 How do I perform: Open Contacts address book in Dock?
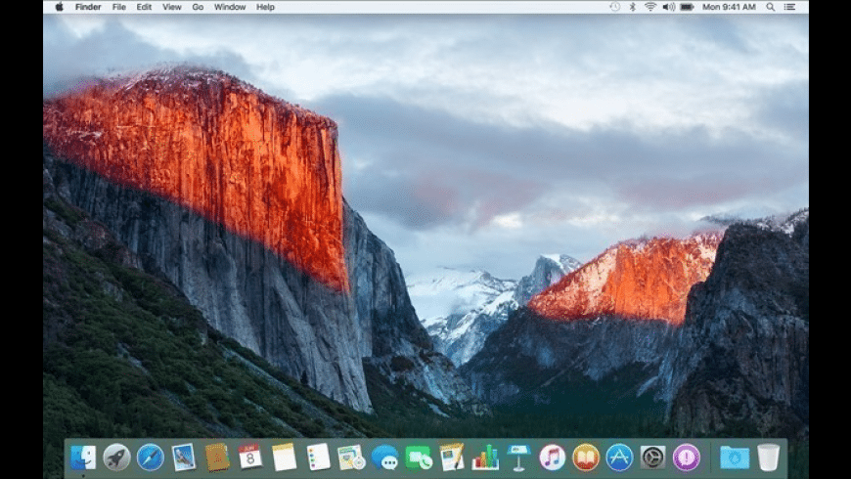coord(217,457)
